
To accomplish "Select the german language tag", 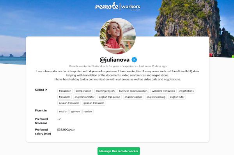I will (76, 111).
